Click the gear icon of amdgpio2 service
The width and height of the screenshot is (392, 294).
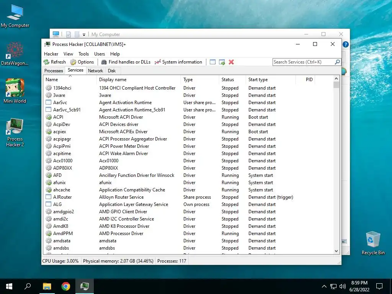(49, 211)
